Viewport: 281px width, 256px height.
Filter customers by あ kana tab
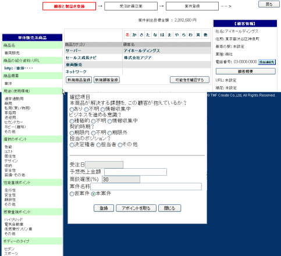pyautogui.click(x=127, y=35)
